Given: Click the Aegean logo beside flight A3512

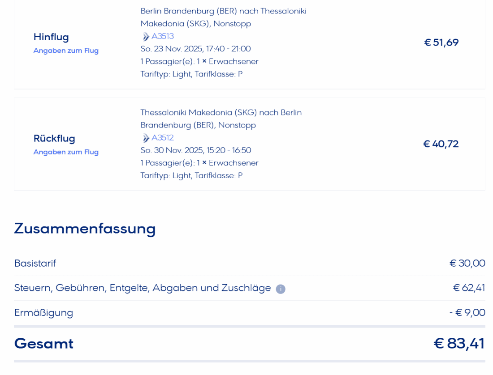Looking at the screenshot, I should point(146,138).
